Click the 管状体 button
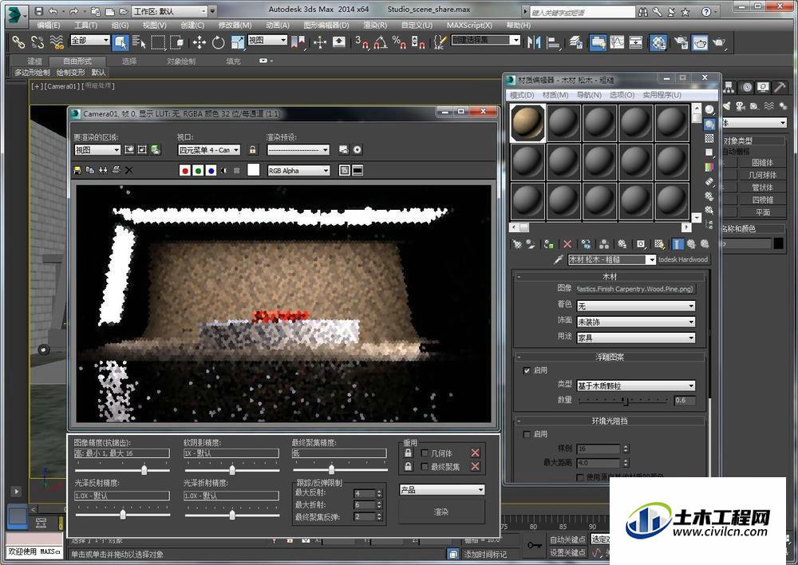The width and height of the screenshot is (798, 565). [761, 188]
